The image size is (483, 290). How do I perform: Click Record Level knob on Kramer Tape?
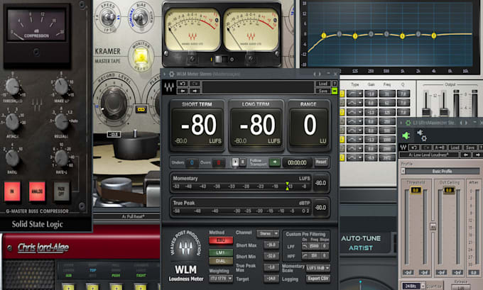click(114, 104)
